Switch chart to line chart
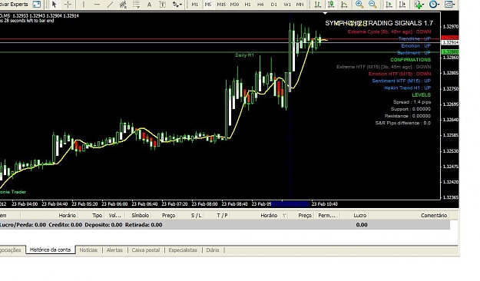This screenshot has width=480, height=281. click(x=344, y=5)
